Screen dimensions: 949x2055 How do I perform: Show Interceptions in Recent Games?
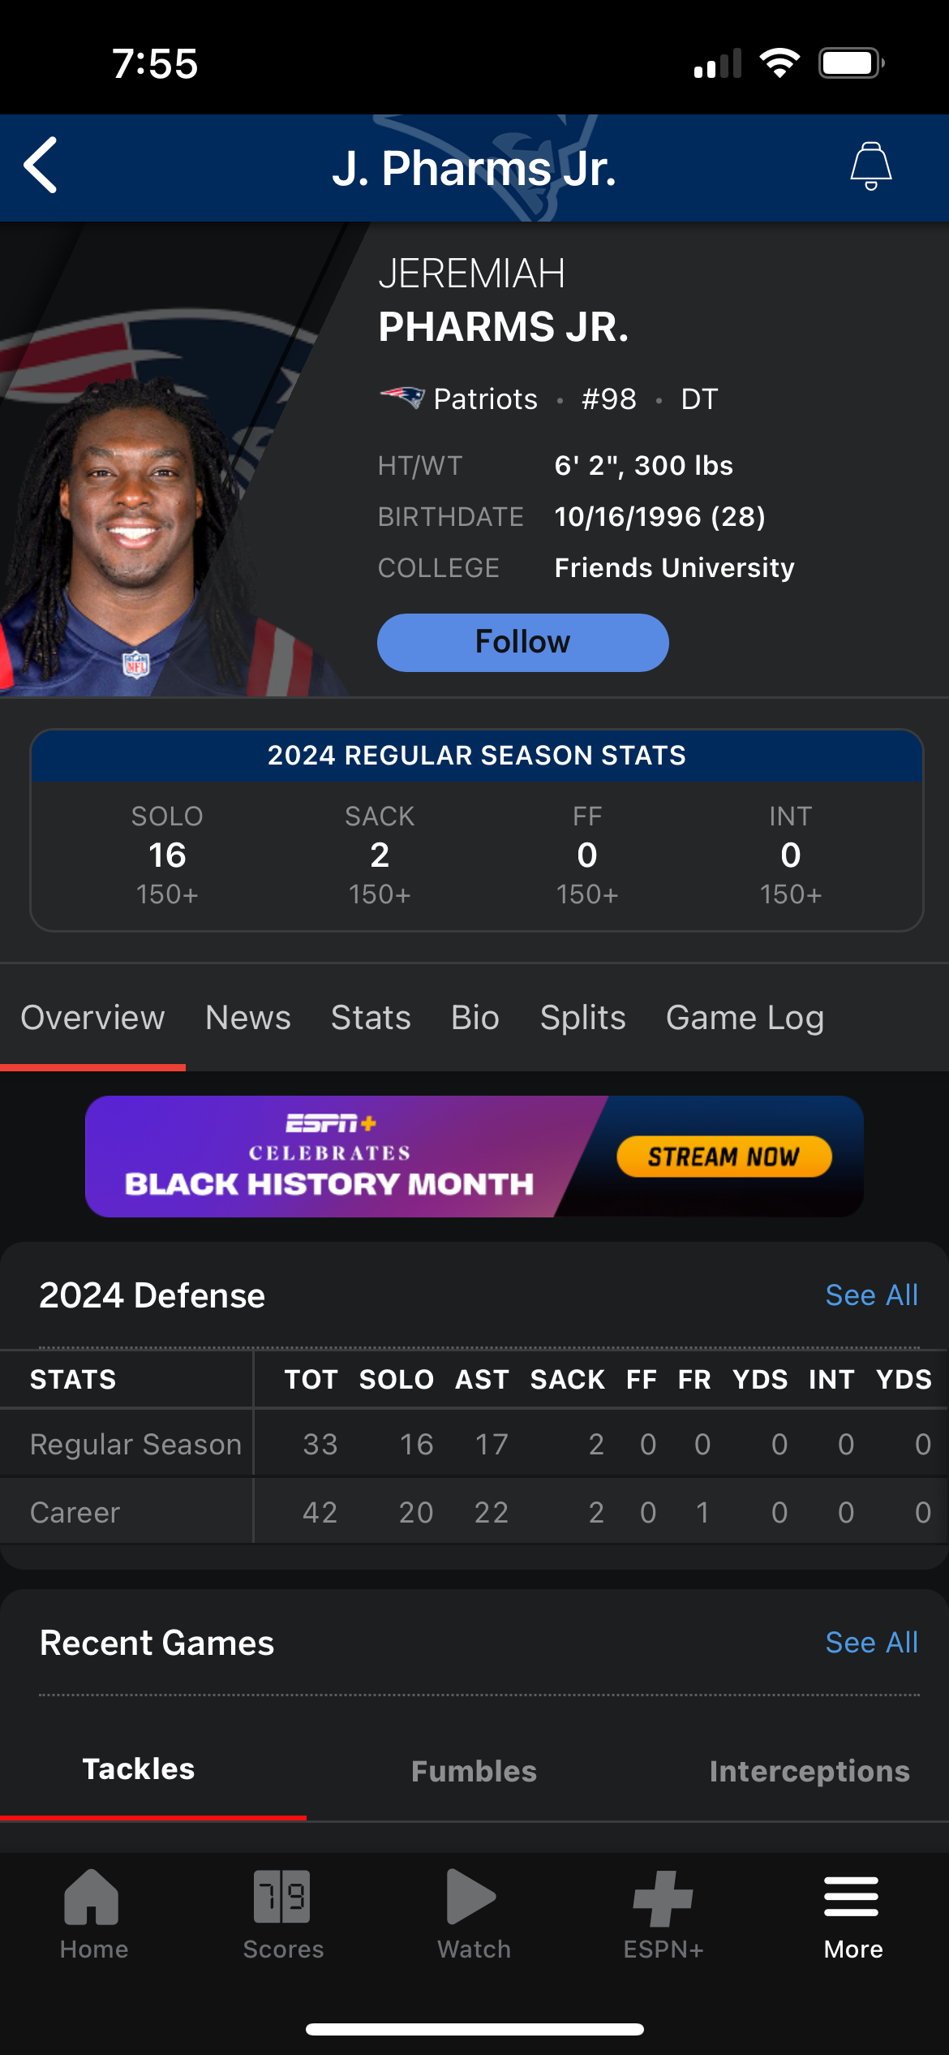click(x=809, y=1771)
